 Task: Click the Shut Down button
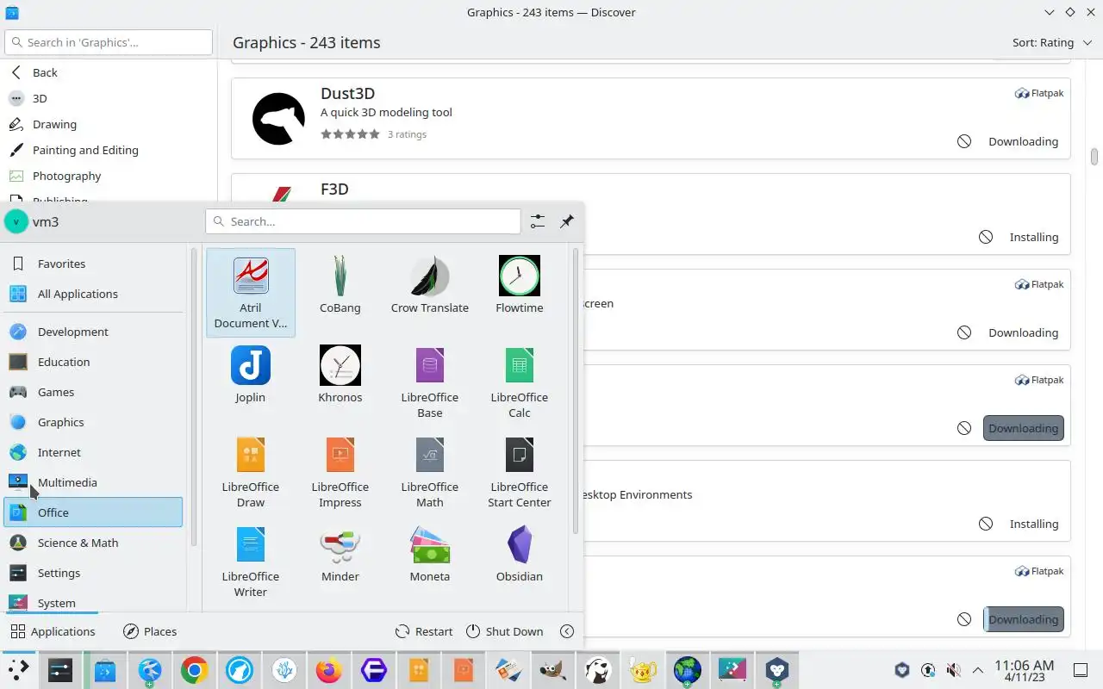pyautogui.click(x=505, y=631)
